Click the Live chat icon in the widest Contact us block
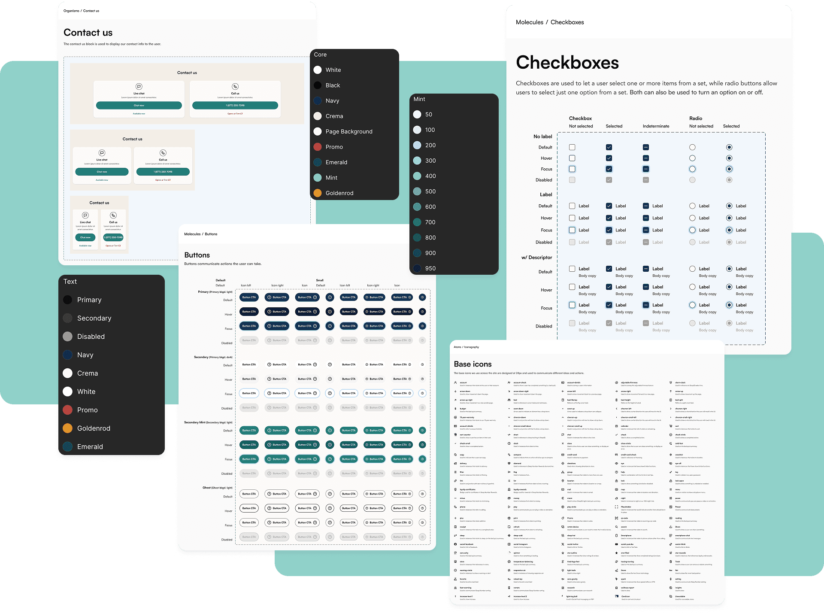This screenshot has width=824, height=613. point(139,86)
